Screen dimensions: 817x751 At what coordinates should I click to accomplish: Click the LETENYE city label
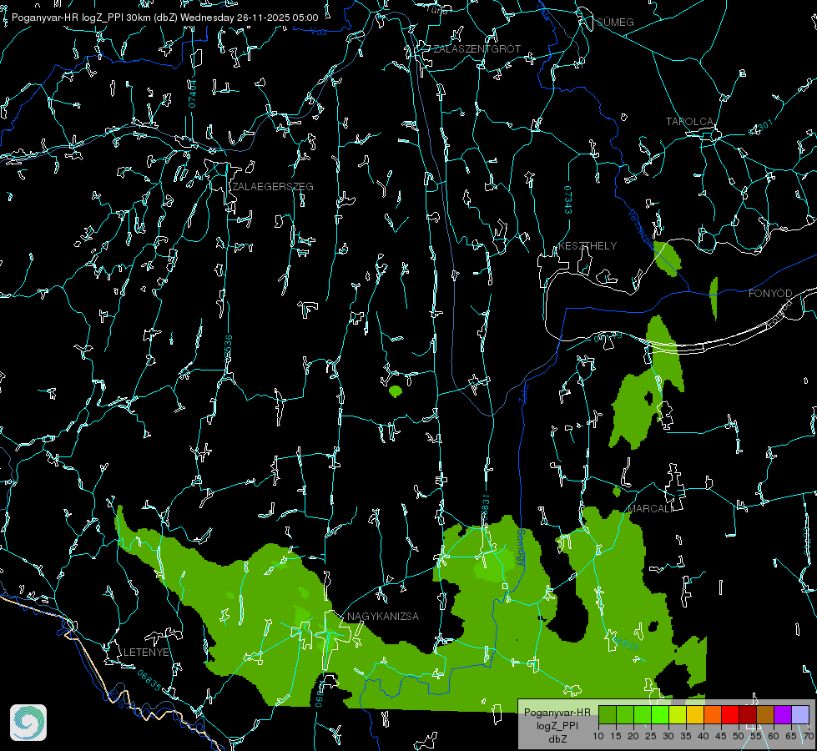coord(146,652)
